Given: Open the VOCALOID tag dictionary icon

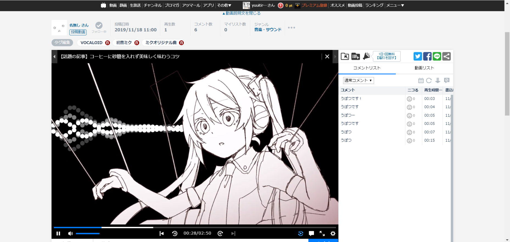Looking at the screenshot, I should 108,43.
